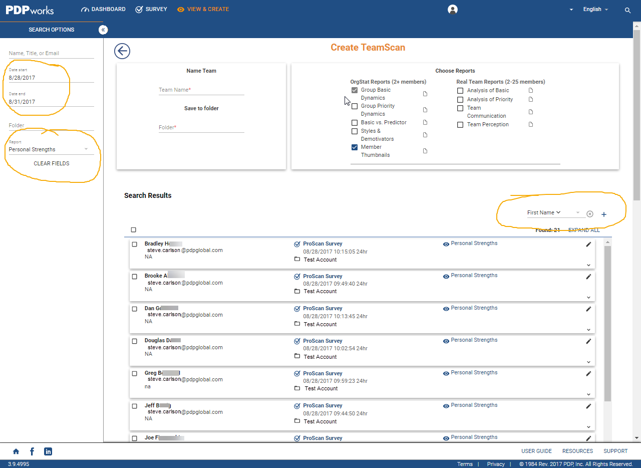Check the Team Perception report
Screen dimensions: 641x468
[x=460, y=125]
